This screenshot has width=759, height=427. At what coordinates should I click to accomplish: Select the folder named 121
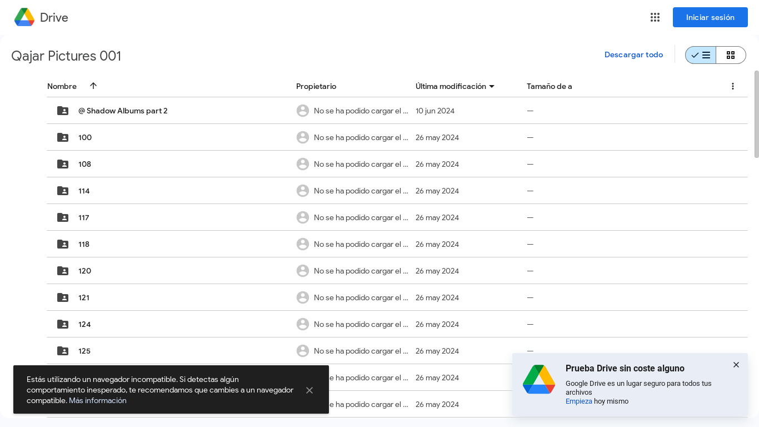tap(84, 297)
